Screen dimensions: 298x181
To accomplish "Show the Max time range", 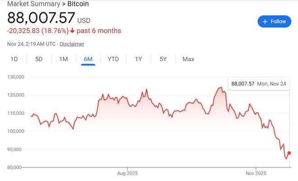I will click(x=188, y=59).
